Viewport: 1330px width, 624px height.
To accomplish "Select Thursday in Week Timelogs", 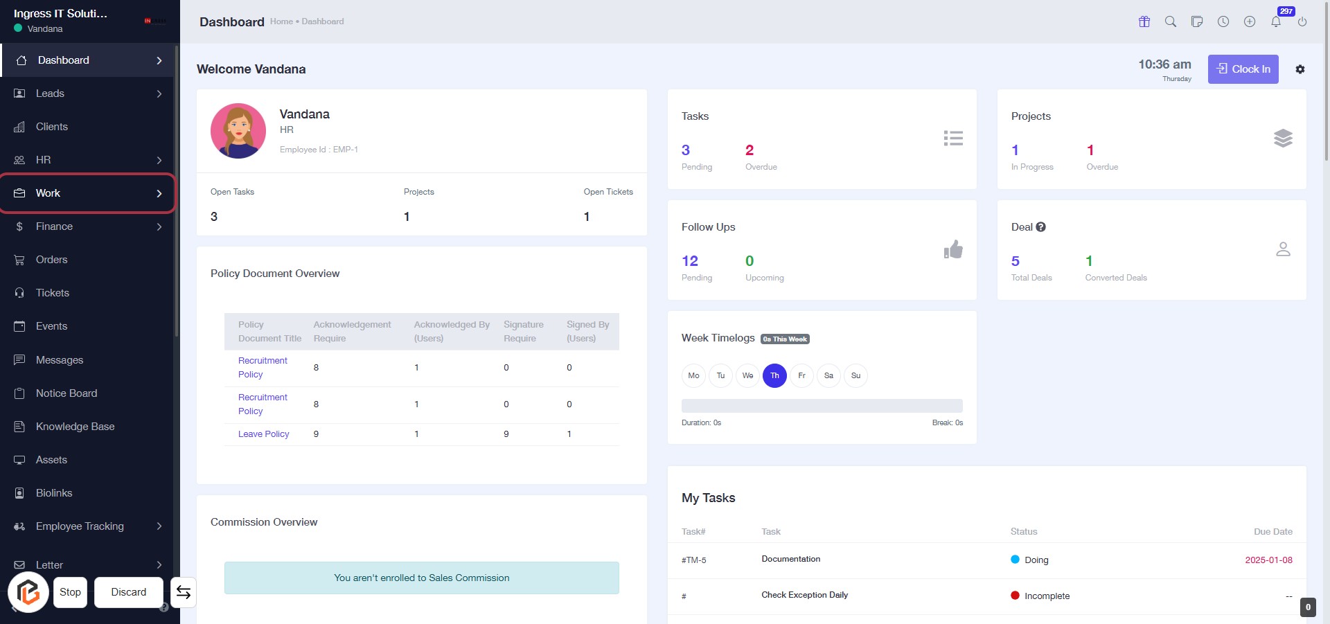I will coord(774,375).
